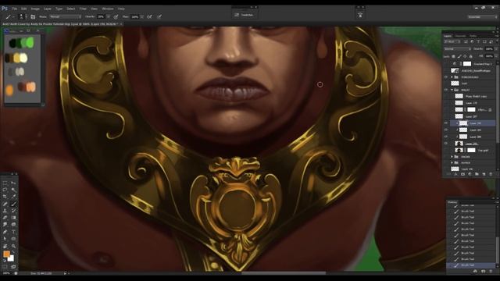Image resolution: width=500 pixels, height=281 pixels.
Task: Select the Type tool
Action: pyautogui.click(x=13, y=232)
